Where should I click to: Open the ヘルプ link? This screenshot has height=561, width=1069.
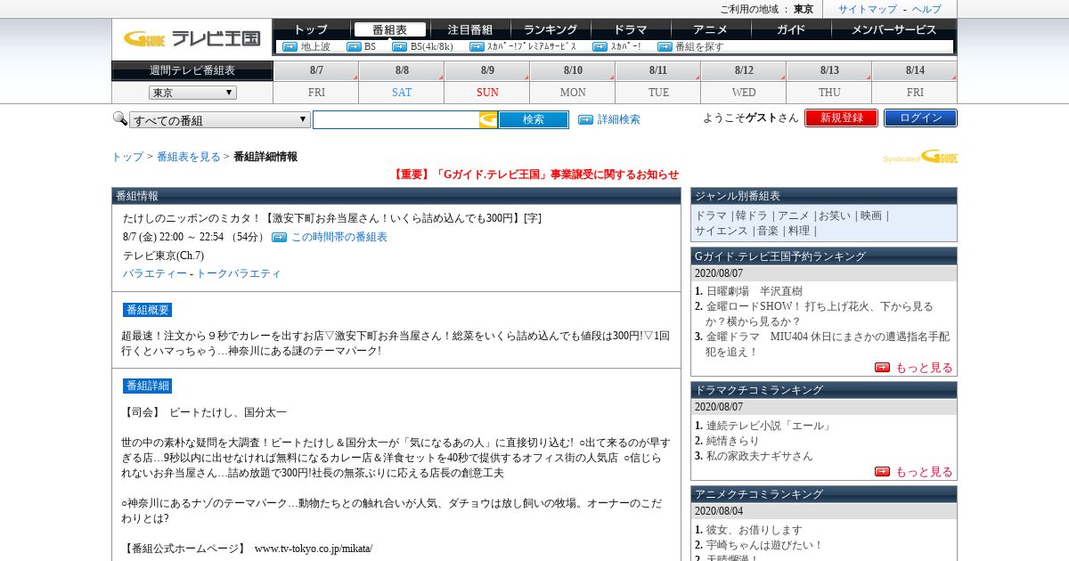[x=926, y=9]
